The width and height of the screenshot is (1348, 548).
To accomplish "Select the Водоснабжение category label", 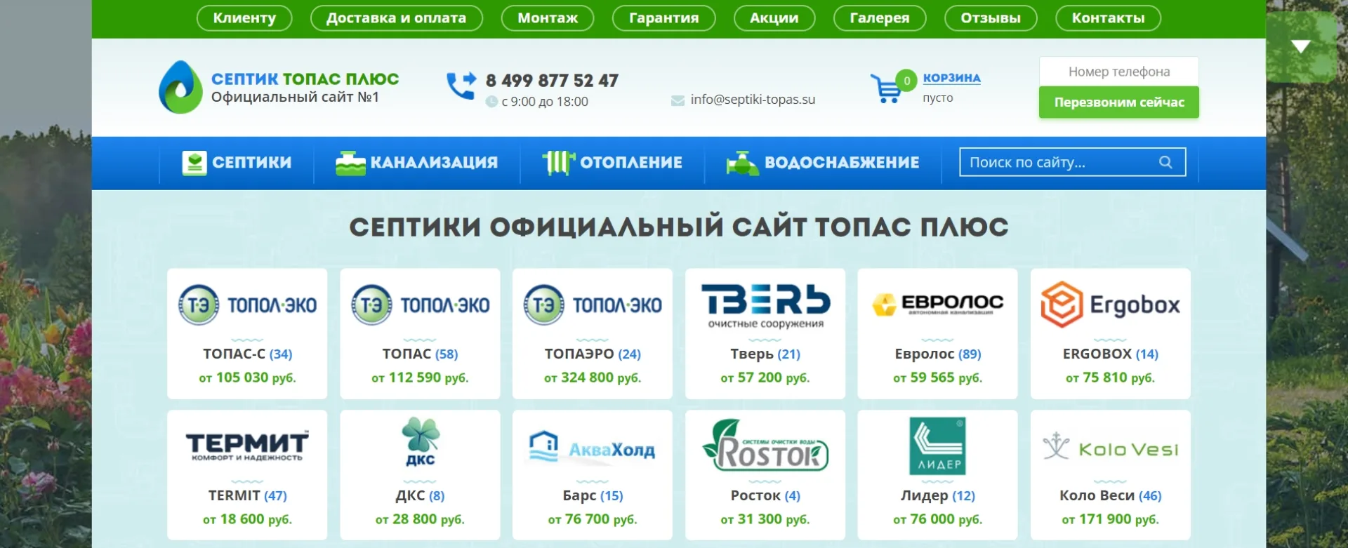I will pyautogui.click(x=842, y=163).
